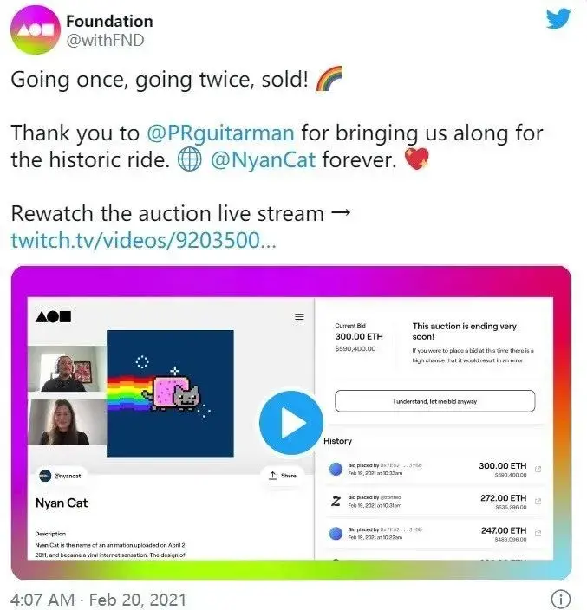This screenshot has width=587, height=610.
Task: Select the @withFND handle
Action: [x=105, y=41]
